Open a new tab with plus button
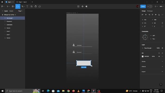The height and width of the screenshot is (93, 165). [x=32, y=2]
